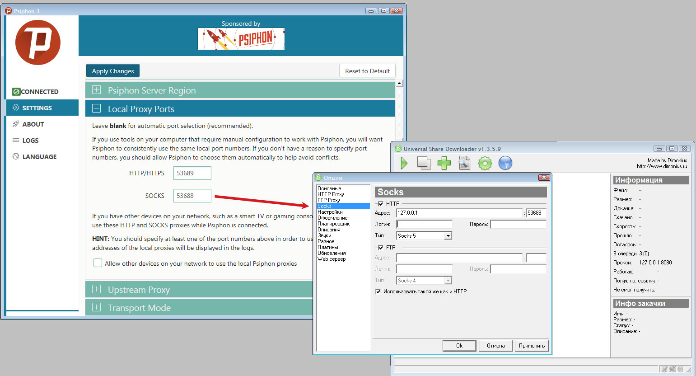This screenshot has height=376, width=696.
Task: Select Звуки in options list
Action: 343,235
